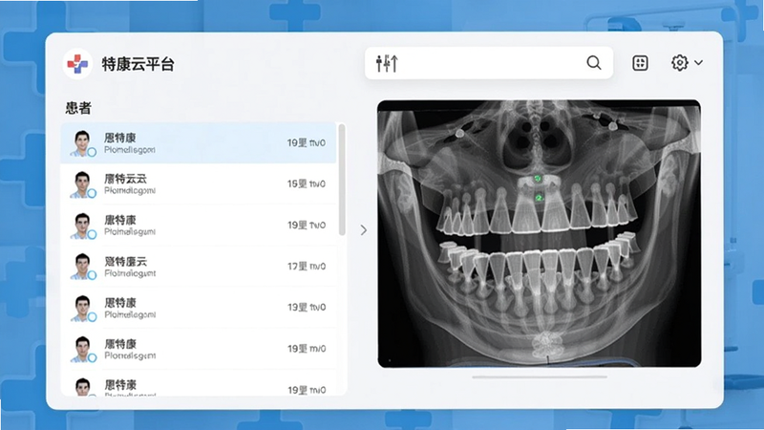Open the grid layout view icon

pyautogui.click(x=640, y=62)
